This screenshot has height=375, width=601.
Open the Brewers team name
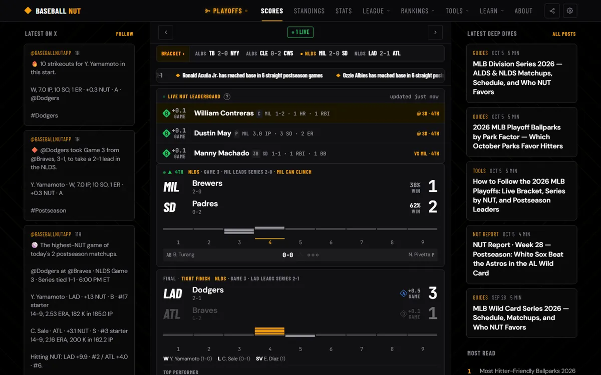coord(207,183)
